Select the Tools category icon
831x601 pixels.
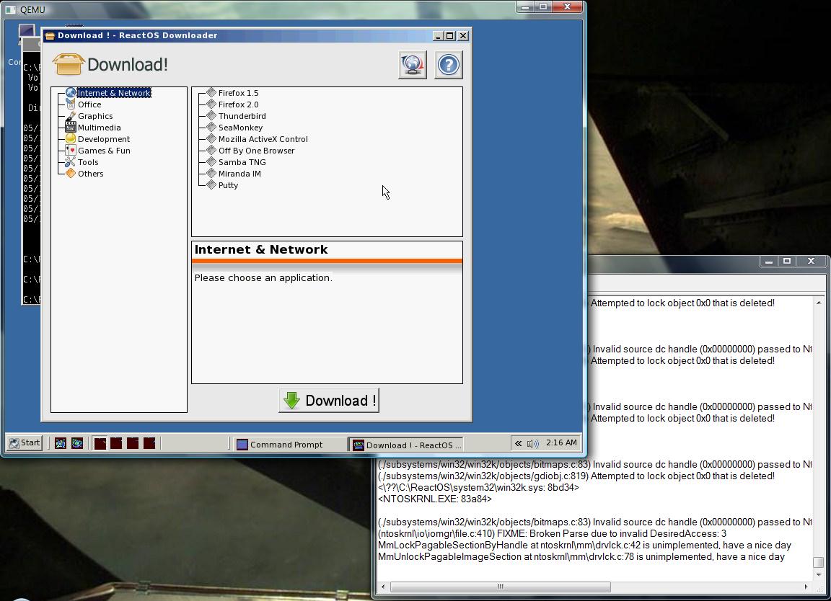pyautogui.click(x=71, y=162)
